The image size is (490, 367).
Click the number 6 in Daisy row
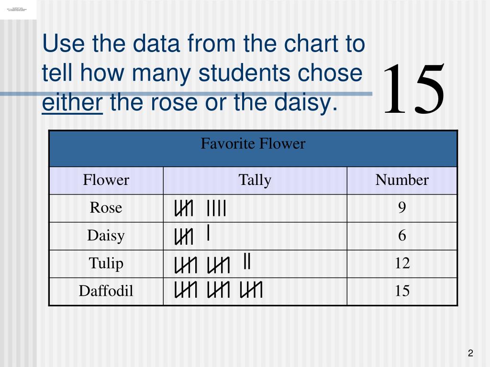402,236
